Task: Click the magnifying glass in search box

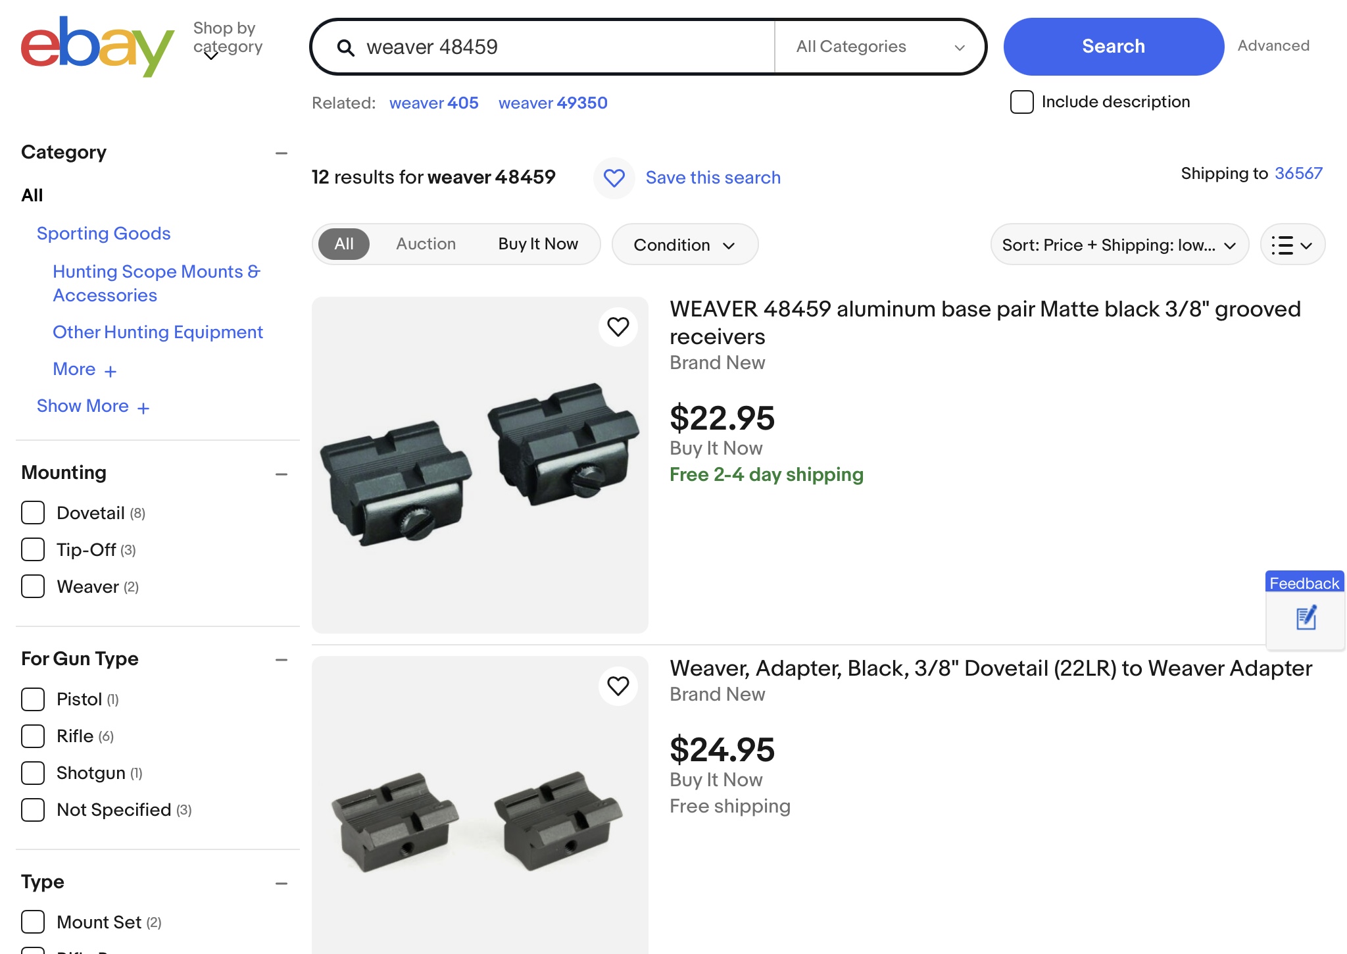Action: coord(346,47)
